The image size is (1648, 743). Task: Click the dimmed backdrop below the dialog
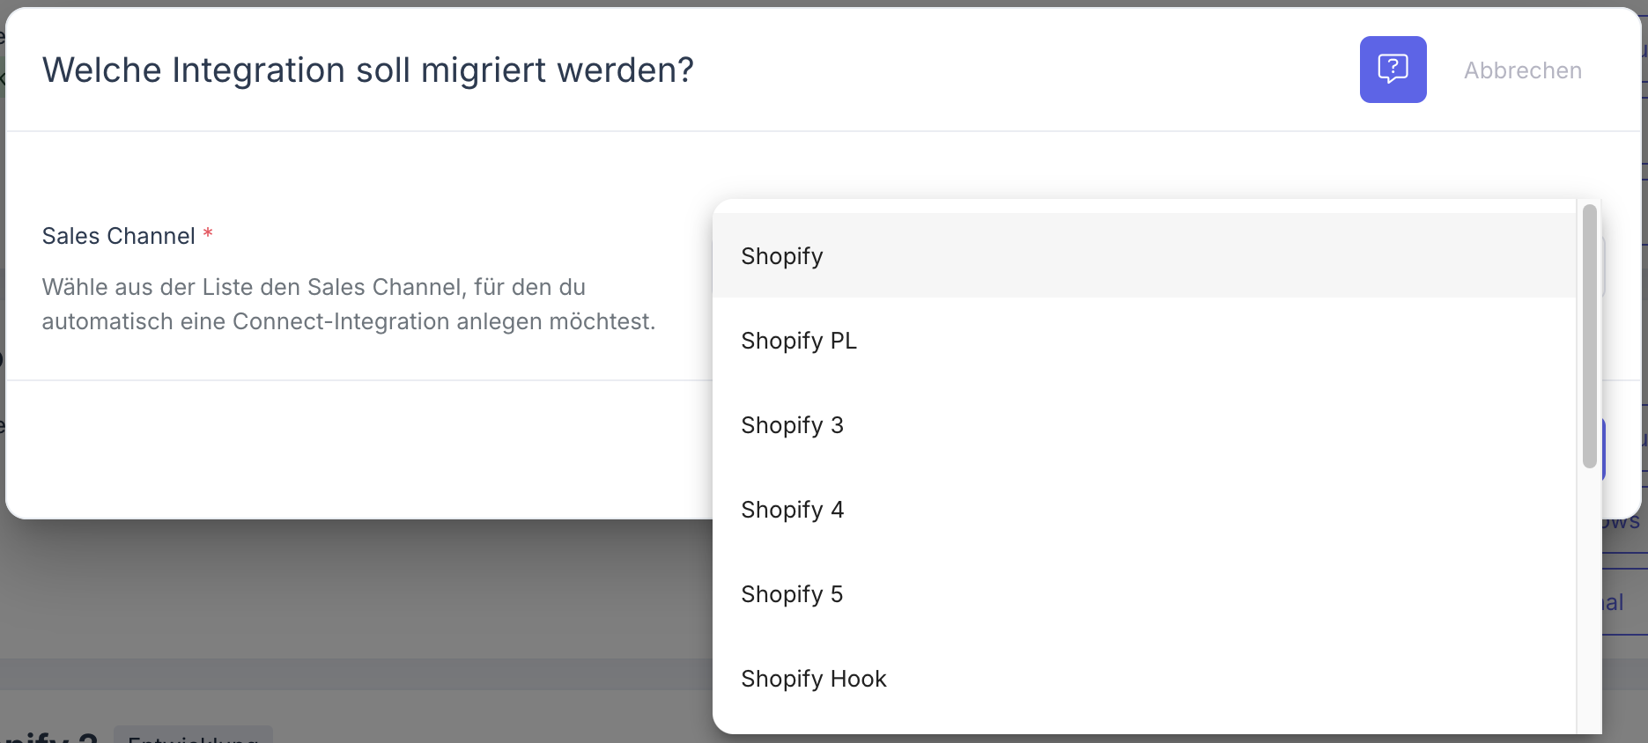pos(352,599)
